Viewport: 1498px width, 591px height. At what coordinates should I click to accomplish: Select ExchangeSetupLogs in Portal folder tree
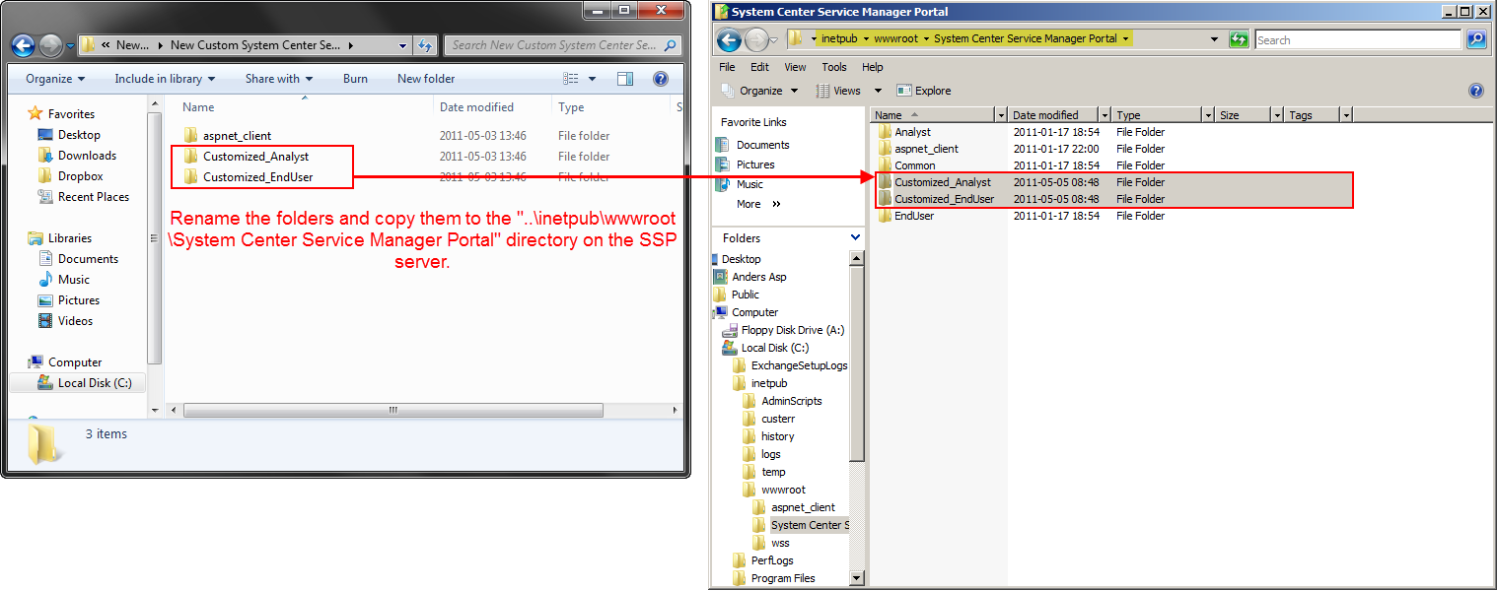[789, 365]
